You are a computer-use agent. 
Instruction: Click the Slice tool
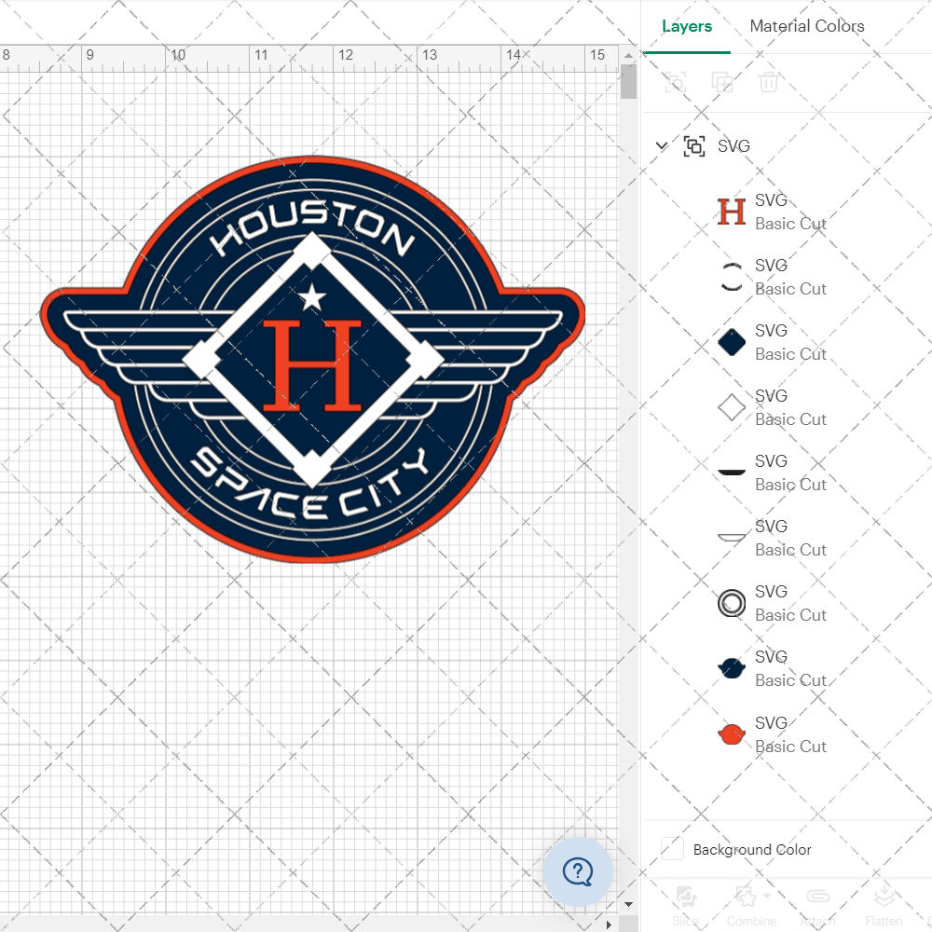[x=685, y=905]
